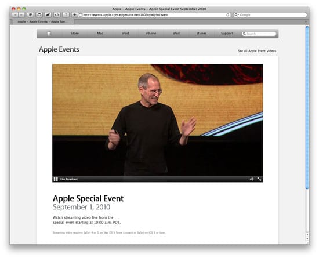Click the Apple site search field

(259, 34)
